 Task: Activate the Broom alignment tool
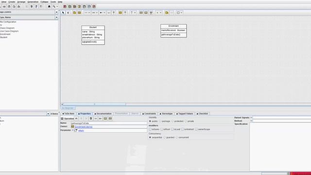(x=68, y=13)
